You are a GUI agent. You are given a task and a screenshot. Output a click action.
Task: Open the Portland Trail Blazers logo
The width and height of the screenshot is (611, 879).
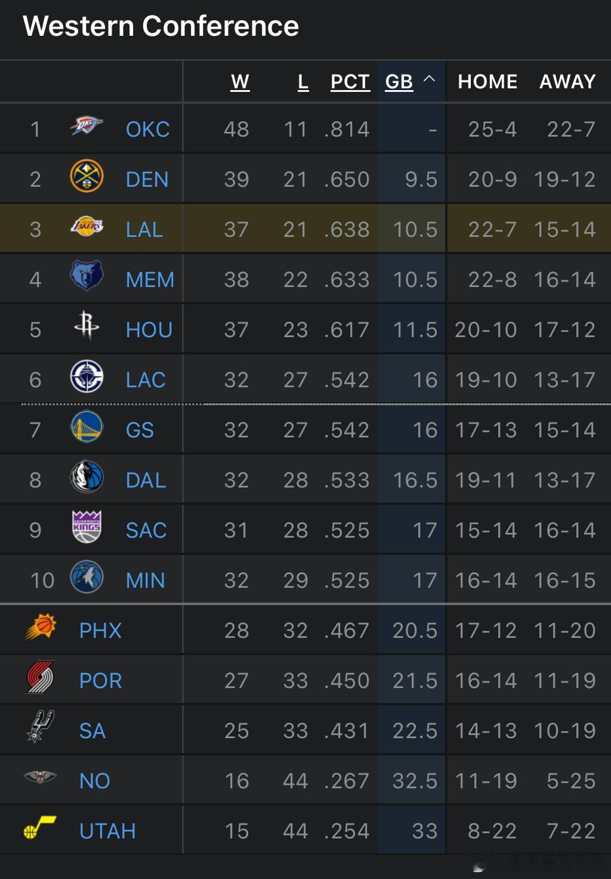pos(40,677)
